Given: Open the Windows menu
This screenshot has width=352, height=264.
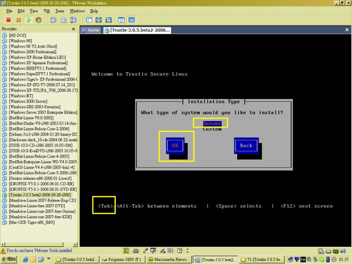Looking at the screenshot, I should 77,11.
